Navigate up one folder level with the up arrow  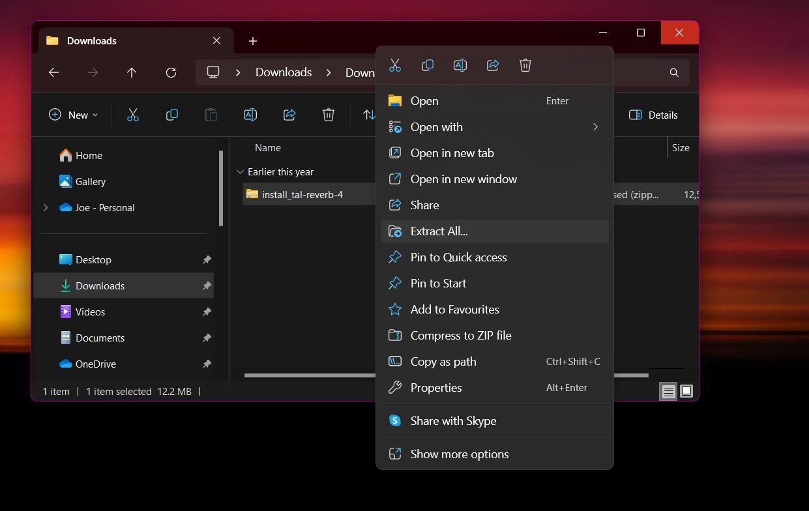131,72
